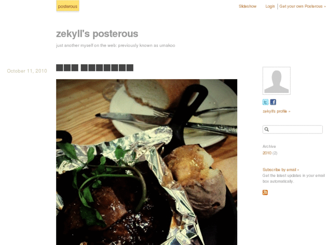
Task: Open the profile avatar placeholder image
Action: 277,81
